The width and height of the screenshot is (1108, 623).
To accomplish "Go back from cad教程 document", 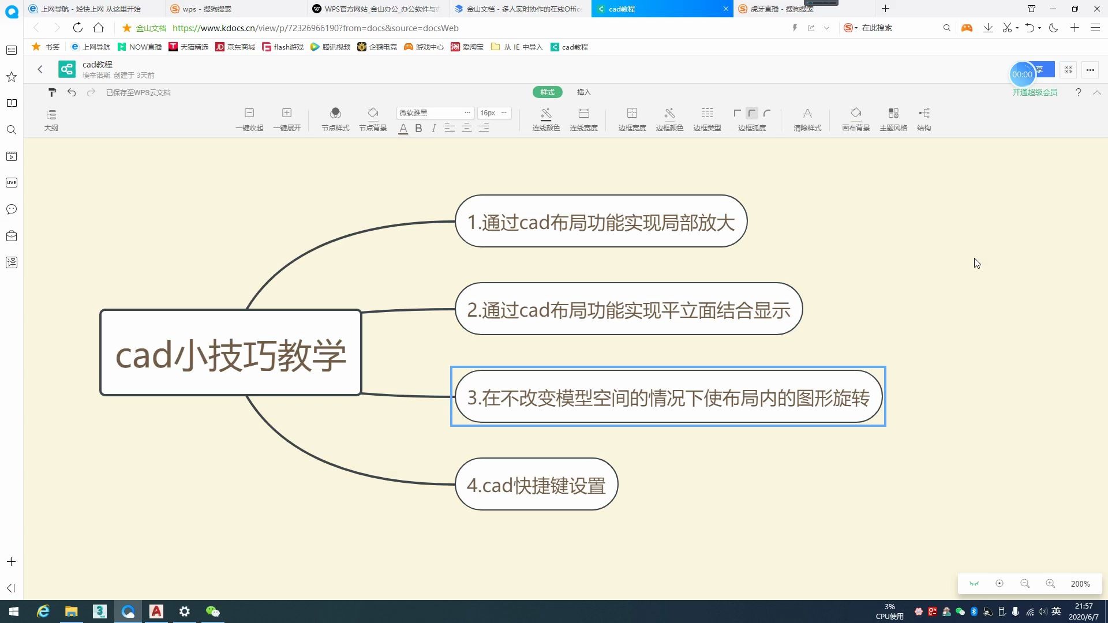I will (x=40, y=69).
